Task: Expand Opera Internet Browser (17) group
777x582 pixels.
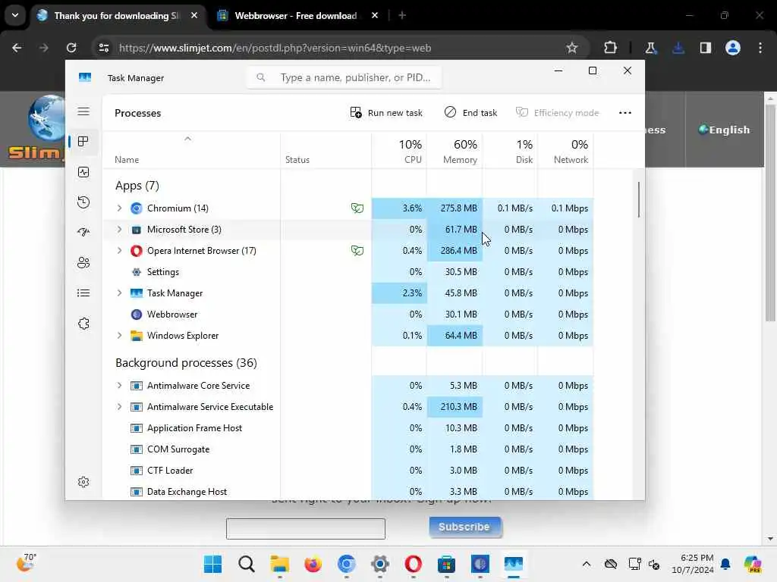Action: coord(119,250)
